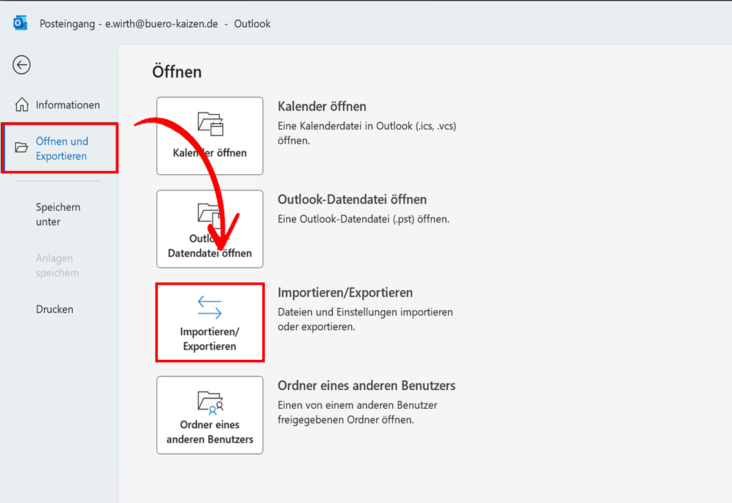Click the Öffnen page heading
This screenshot has width=732, height=503.
click(x=177, y=72)
